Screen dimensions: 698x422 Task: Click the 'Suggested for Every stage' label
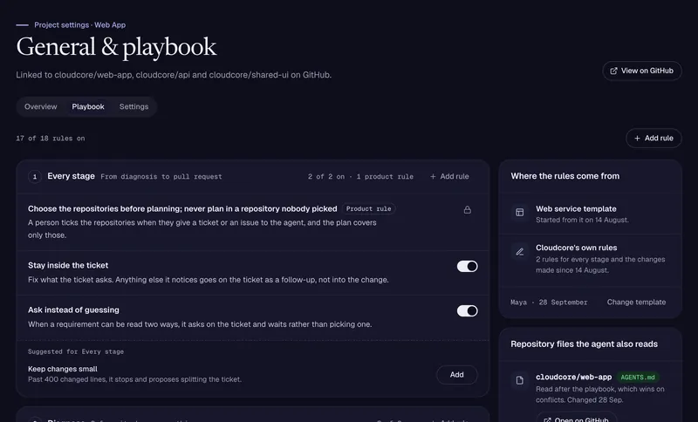[x=76, y=351]
